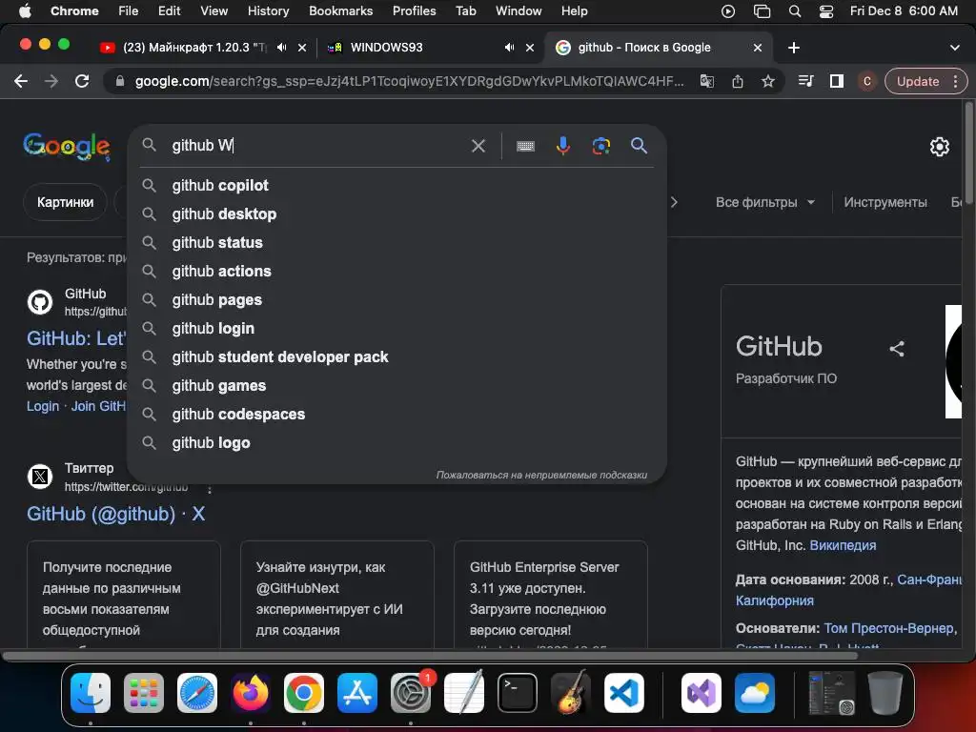This screenshot has height=732, width=976.
Task: Translate this page icon in address bar
Action: [x=707, y=82]
